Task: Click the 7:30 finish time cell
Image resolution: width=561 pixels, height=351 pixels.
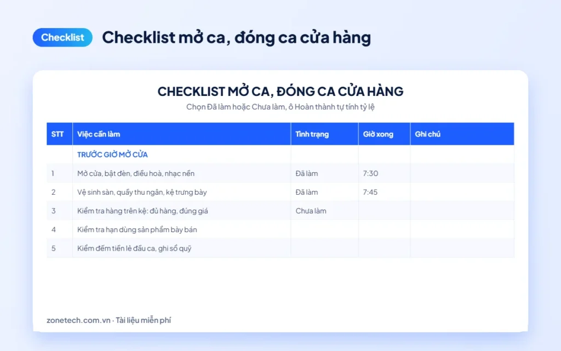Action: [x=384, y=173]
